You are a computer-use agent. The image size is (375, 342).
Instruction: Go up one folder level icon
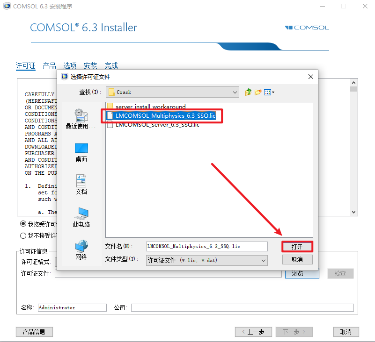coord(248,92)
